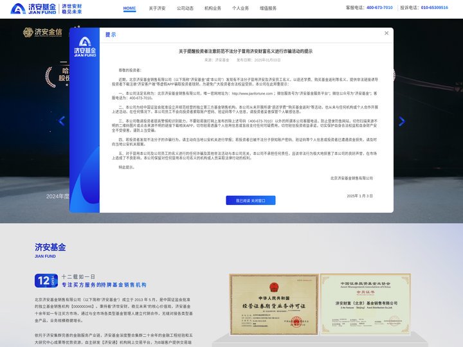Screen dimensions: 463x347
Task: Open the HOME navigation tab
Action: [129, 8]
